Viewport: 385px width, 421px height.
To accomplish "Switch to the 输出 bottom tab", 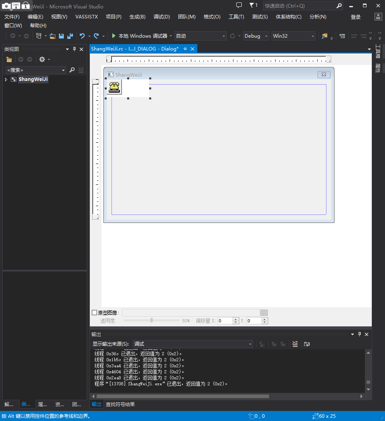I will pos(96,404).
